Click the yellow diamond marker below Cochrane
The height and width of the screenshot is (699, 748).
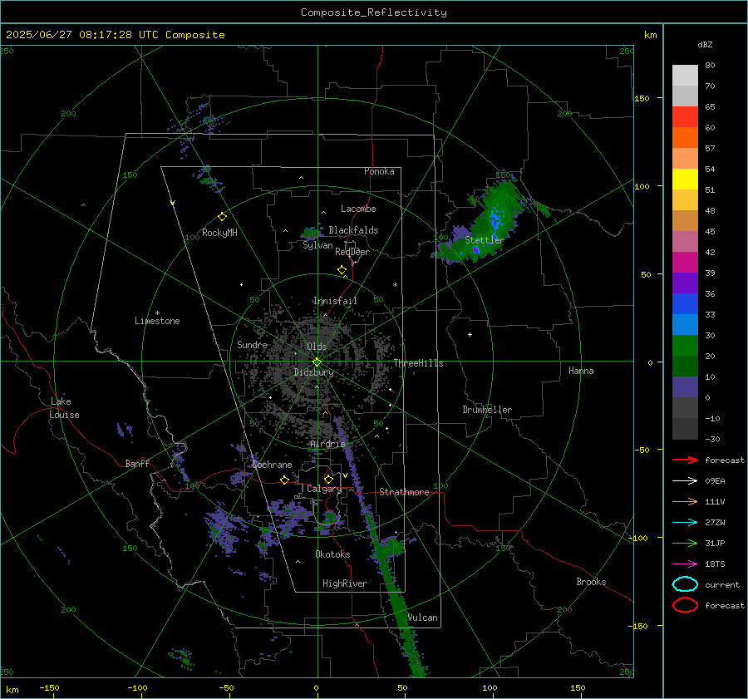pos(285,480)
